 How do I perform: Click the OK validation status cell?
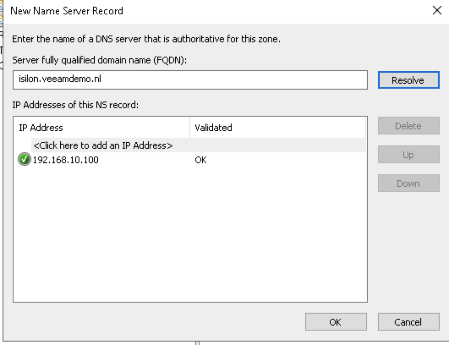click(x=201, y=160)
